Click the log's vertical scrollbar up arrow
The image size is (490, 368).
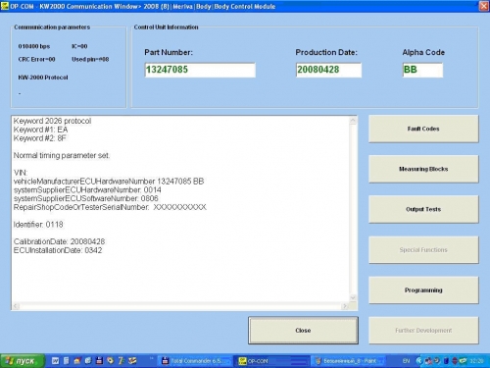(353, 121)
